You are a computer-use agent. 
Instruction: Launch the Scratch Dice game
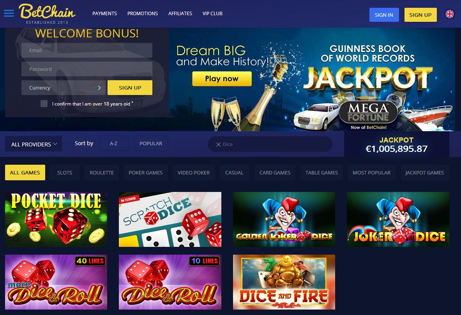pos(170,219)
